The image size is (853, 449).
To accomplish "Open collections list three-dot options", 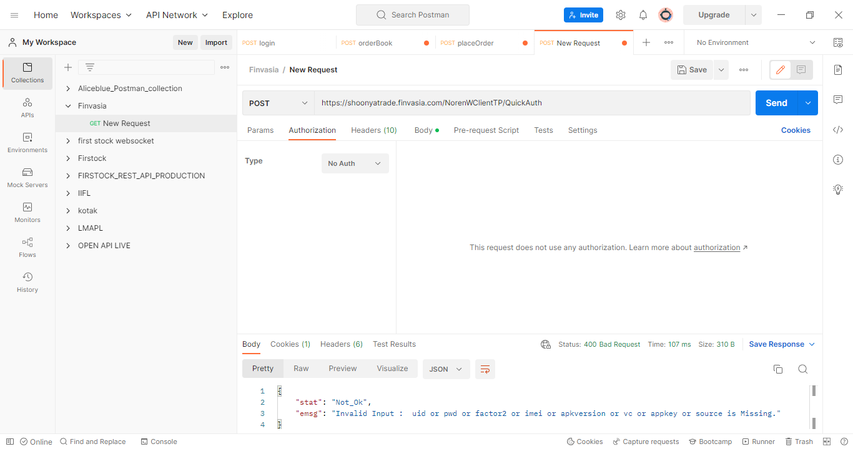I will [225, 67].
